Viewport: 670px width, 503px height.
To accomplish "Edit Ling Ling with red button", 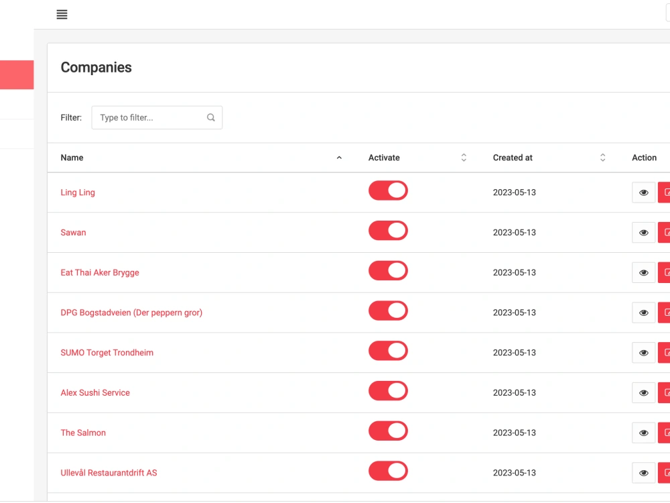I will pos(664,192).
